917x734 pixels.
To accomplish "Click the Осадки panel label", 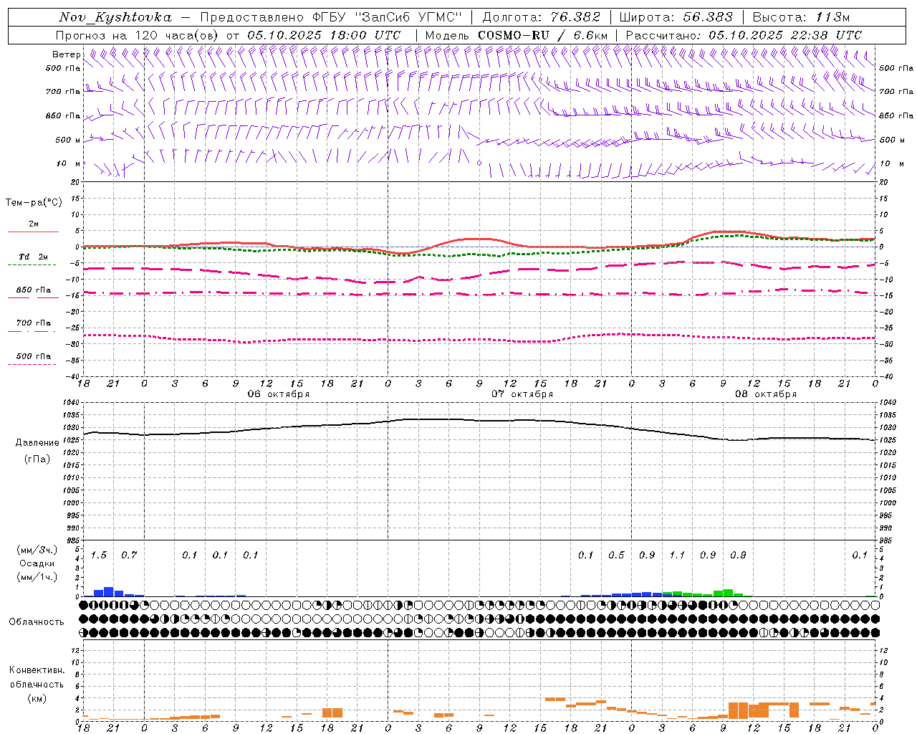I will [x=37, y=563].
